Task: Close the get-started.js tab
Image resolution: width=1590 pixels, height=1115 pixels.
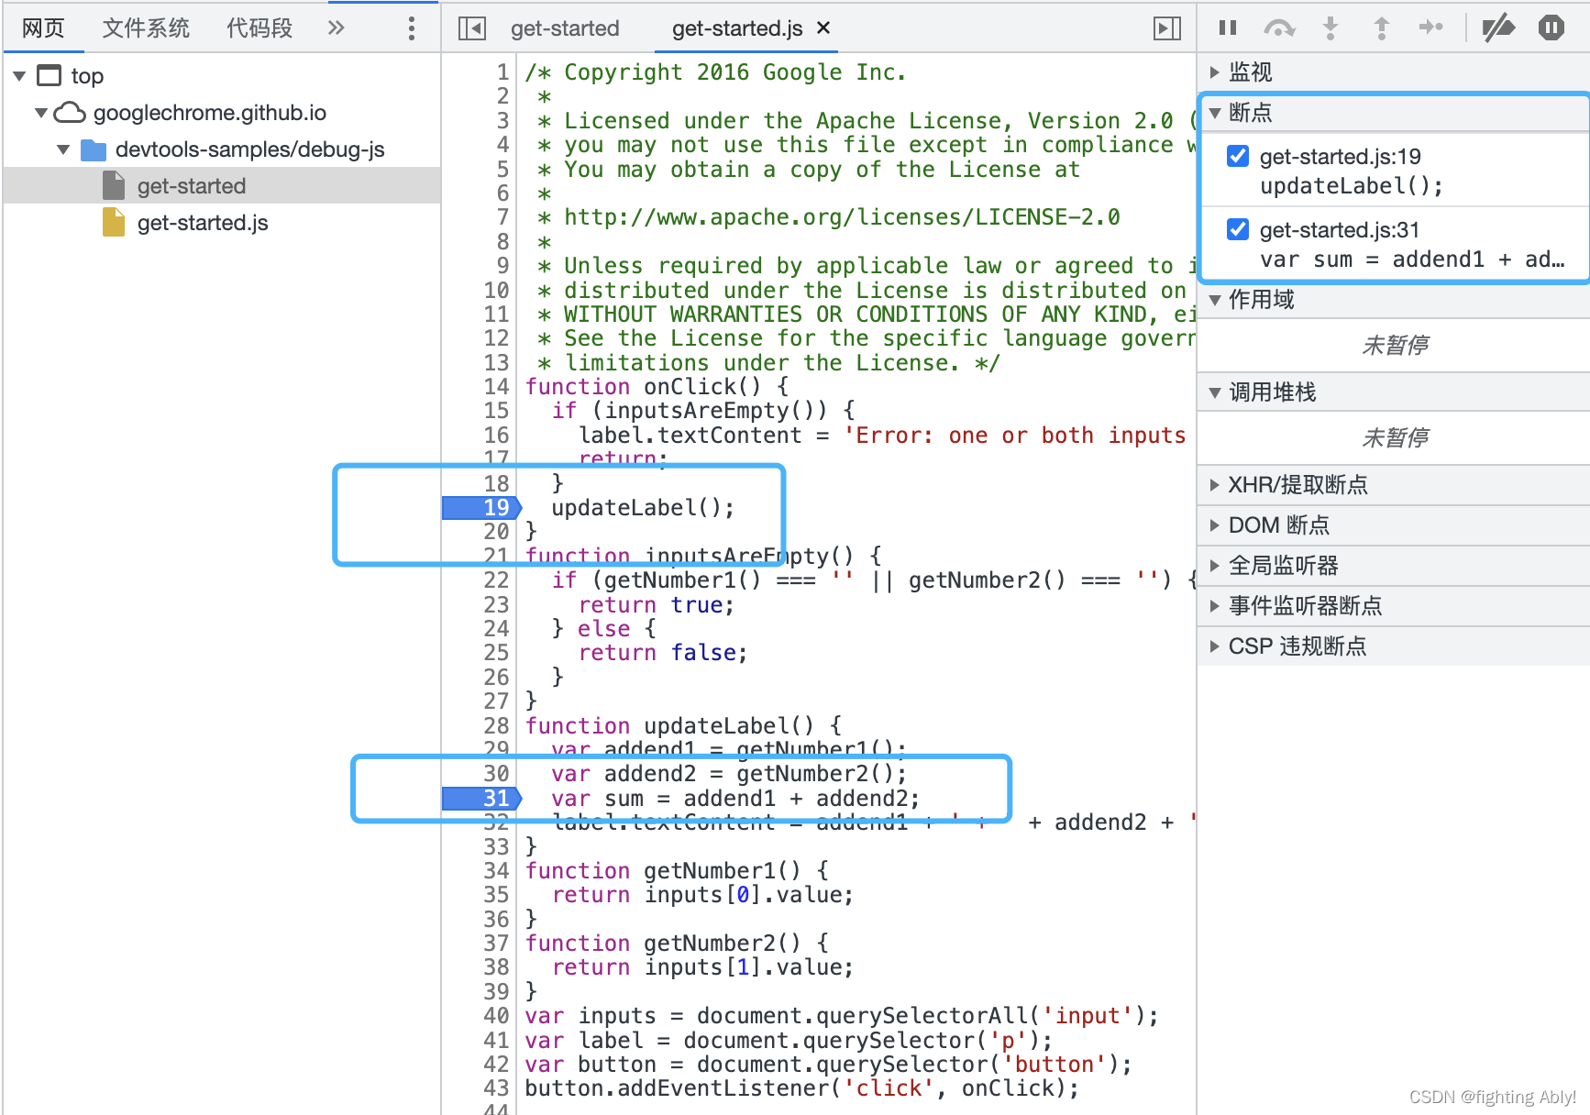Action: (823, 28)
